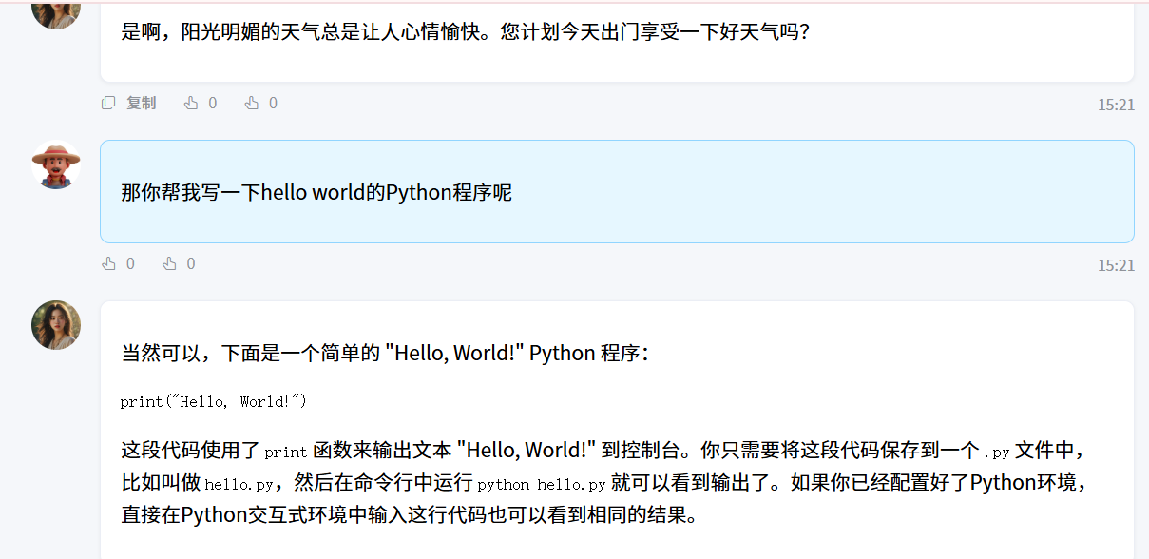Click the second thumb icon in the 复制 row
The image size is (1149, 559).
click(252, 103)
